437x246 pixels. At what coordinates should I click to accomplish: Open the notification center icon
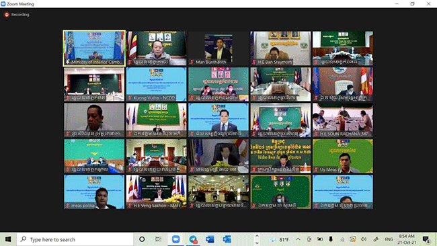(426, 239)
